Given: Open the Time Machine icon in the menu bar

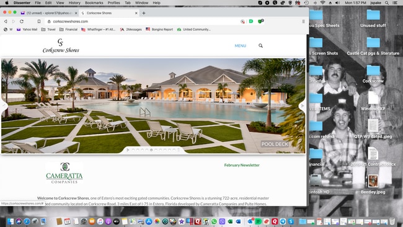Looking at the screenshot, I should pos(306,3).
